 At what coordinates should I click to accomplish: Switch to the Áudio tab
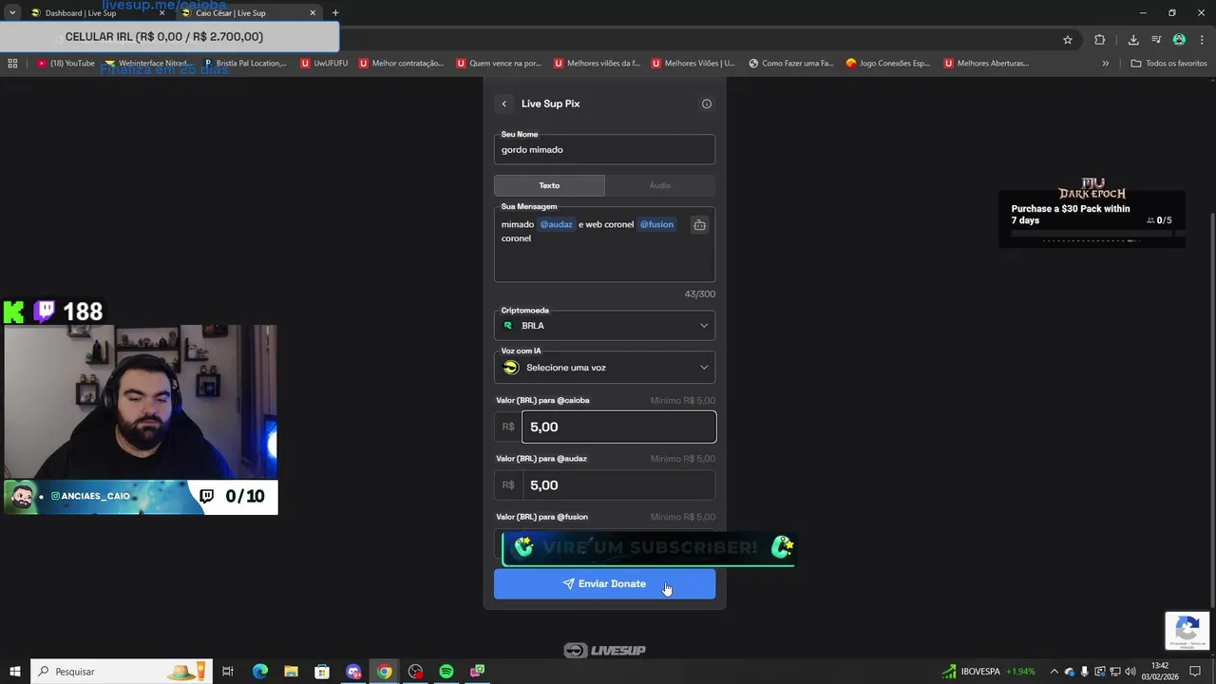[x=660, y=185]
